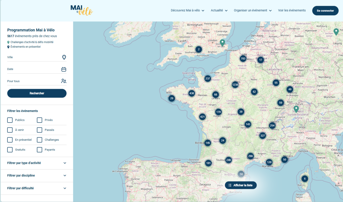Select the Payants checkbox
Screen dimensions: 343x202
click(40, 150)
